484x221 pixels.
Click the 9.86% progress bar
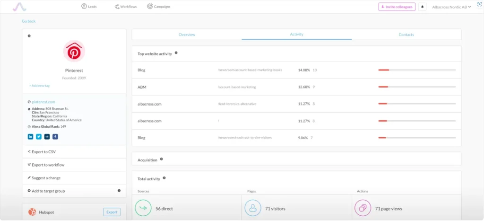(x=417, y=138)
